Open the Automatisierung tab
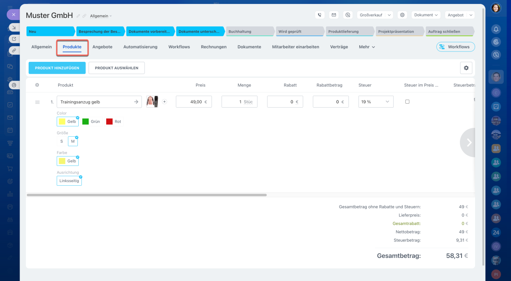The image size is (511, 281). [140, 47]
